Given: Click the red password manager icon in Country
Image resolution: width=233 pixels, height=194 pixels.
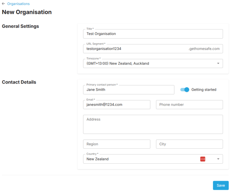Looking at the screenshot, I should tap(203, 159).
